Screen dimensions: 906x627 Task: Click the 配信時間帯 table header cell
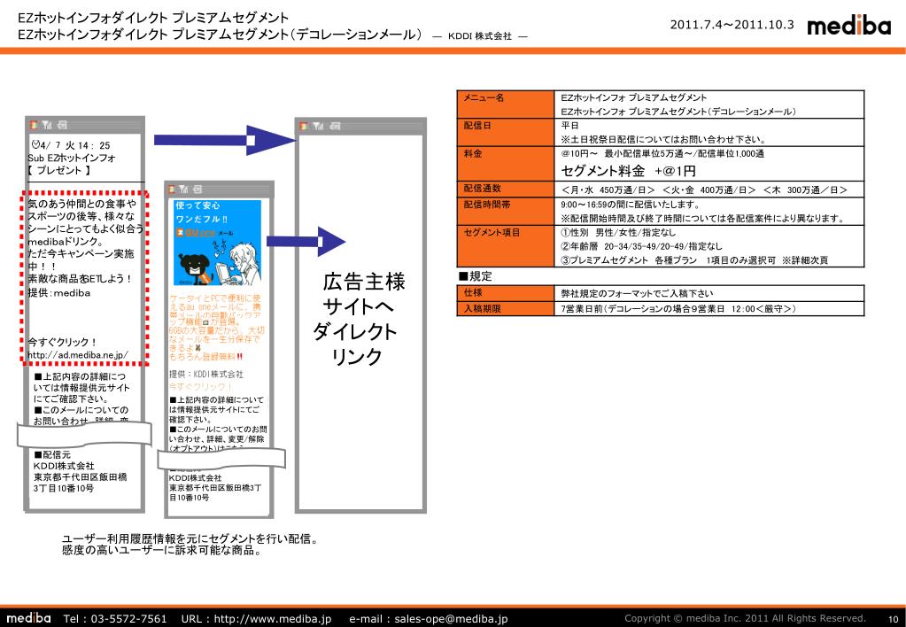pos(506,211)
